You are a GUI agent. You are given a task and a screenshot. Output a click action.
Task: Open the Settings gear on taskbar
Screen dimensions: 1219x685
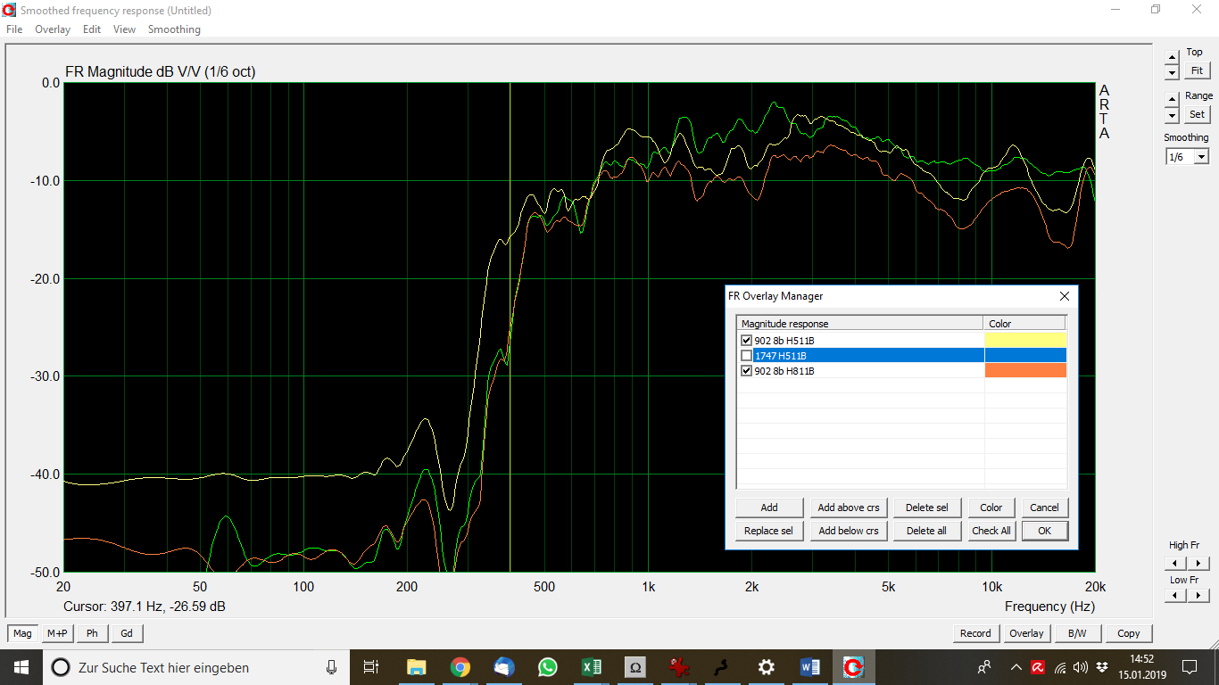point(766,667)
